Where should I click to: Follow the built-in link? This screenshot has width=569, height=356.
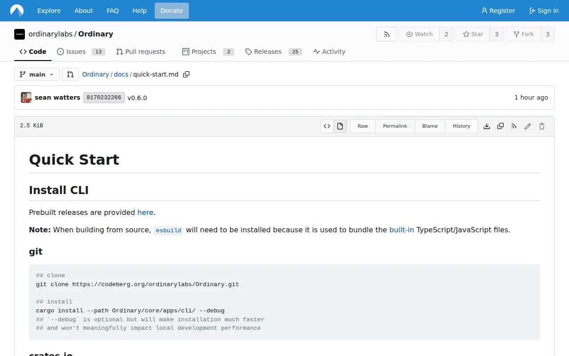pyautogui.click(x=401, y=230)
